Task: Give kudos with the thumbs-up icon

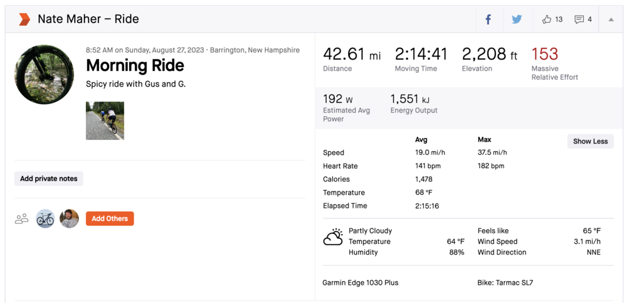Action: click(547, 19)
